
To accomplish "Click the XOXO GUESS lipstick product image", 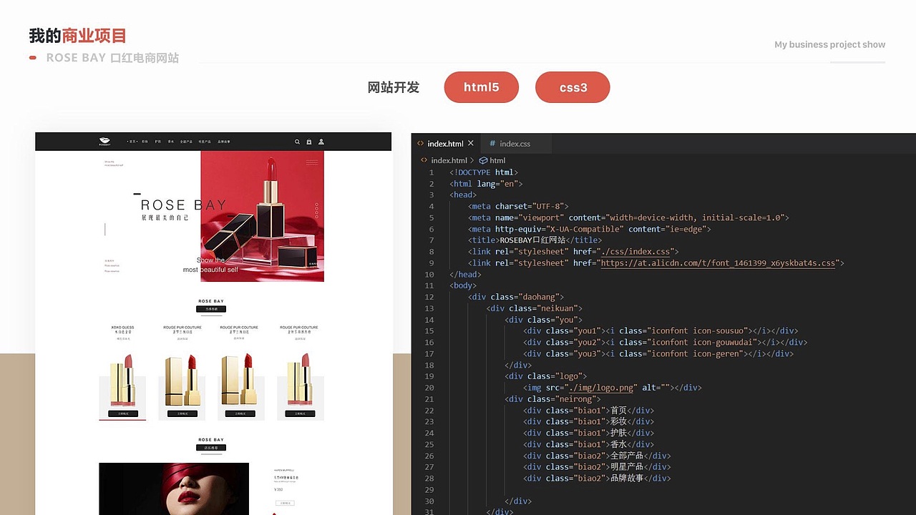I will (122, 381).
